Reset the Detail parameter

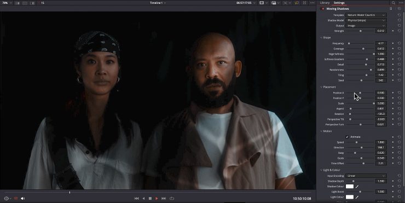coord(400,65)
